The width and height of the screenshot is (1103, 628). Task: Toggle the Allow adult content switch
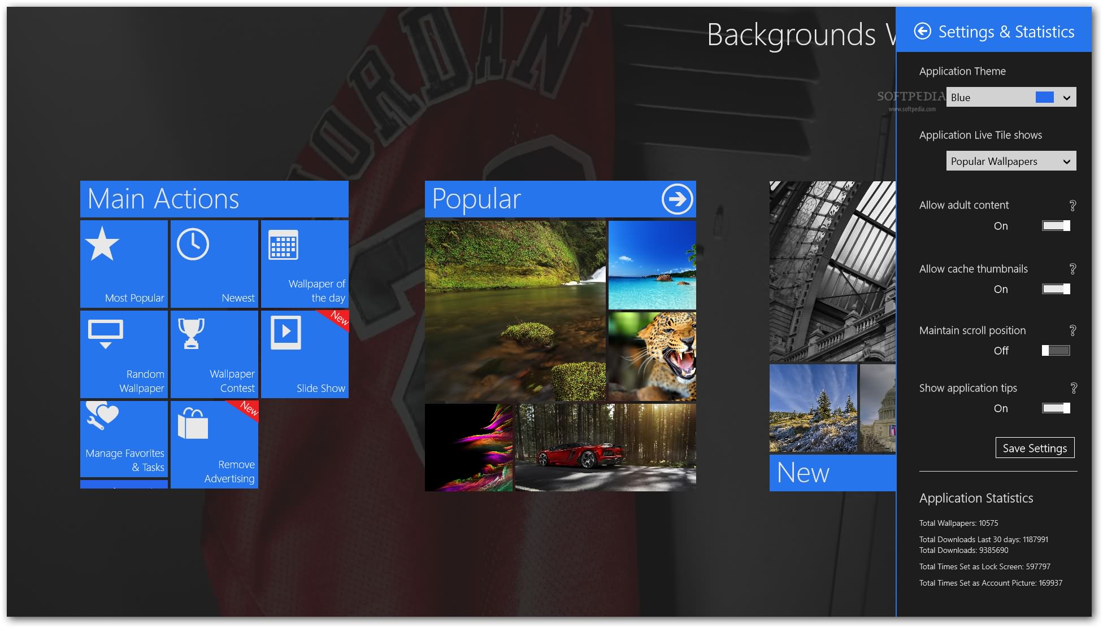point(1056,226)
